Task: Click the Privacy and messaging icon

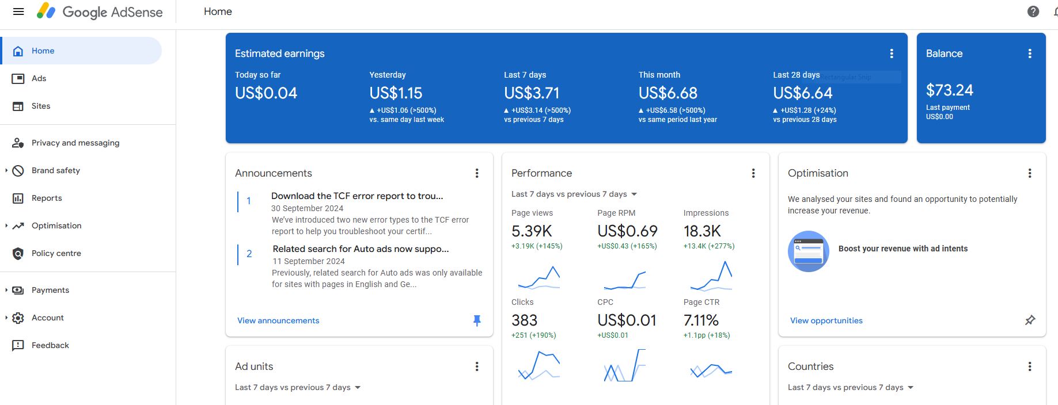Action: coord(18,143)
